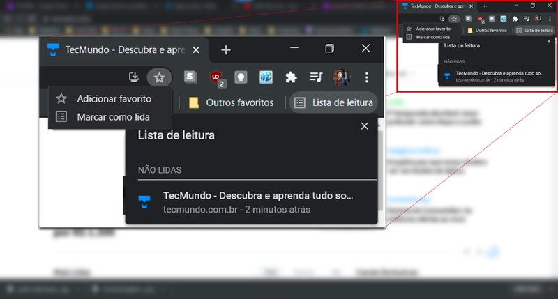Image resolution: width=558 pixels, height=299 pixels.
Task: Click the blue picture extension icon in enlarged toolbar
Action: pyautogui.click(x=266, y=77)
